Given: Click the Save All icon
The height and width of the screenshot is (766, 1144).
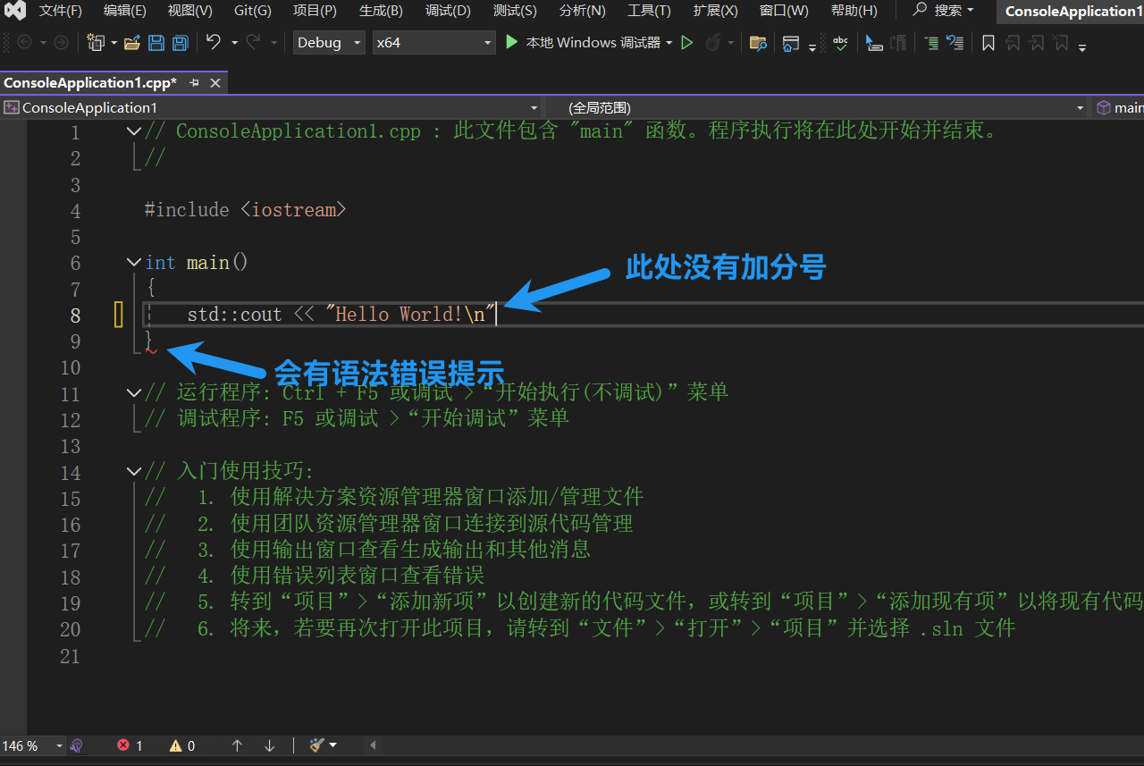Looking at the screenshot, I should pos(181,43).
